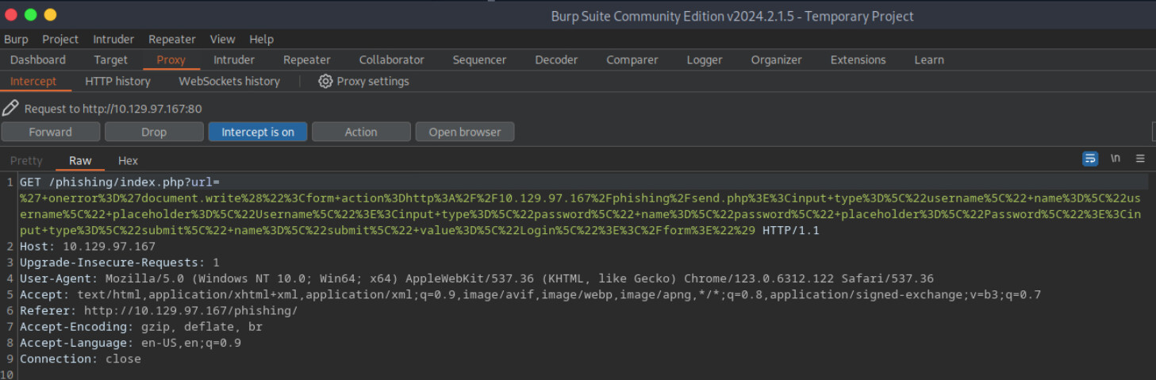This screenshot has width=1156, height=380.
Task: Toggle the word wrap icon in editor
Action: pyautogui.click(x=1090, y=159)
